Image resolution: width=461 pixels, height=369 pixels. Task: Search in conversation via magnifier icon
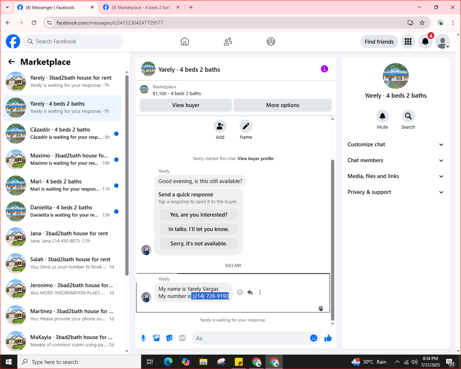click(x=408, y=116)
